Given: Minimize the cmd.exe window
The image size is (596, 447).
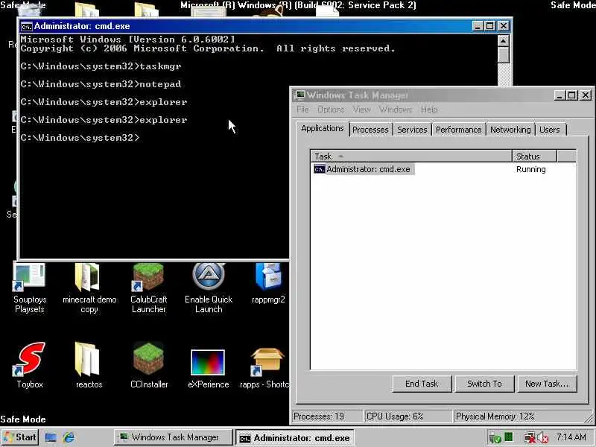Looking at the screenshot, I should click(478, 26).
